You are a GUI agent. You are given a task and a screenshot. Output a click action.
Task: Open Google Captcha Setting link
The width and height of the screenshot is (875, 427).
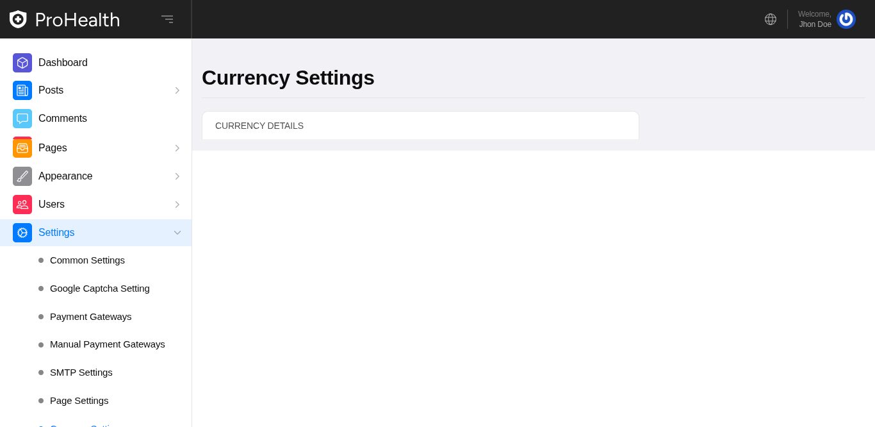(99, 289)
